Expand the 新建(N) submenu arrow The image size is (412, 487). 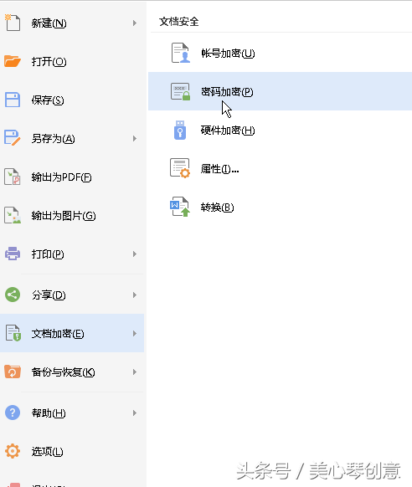tap(135, 23)
